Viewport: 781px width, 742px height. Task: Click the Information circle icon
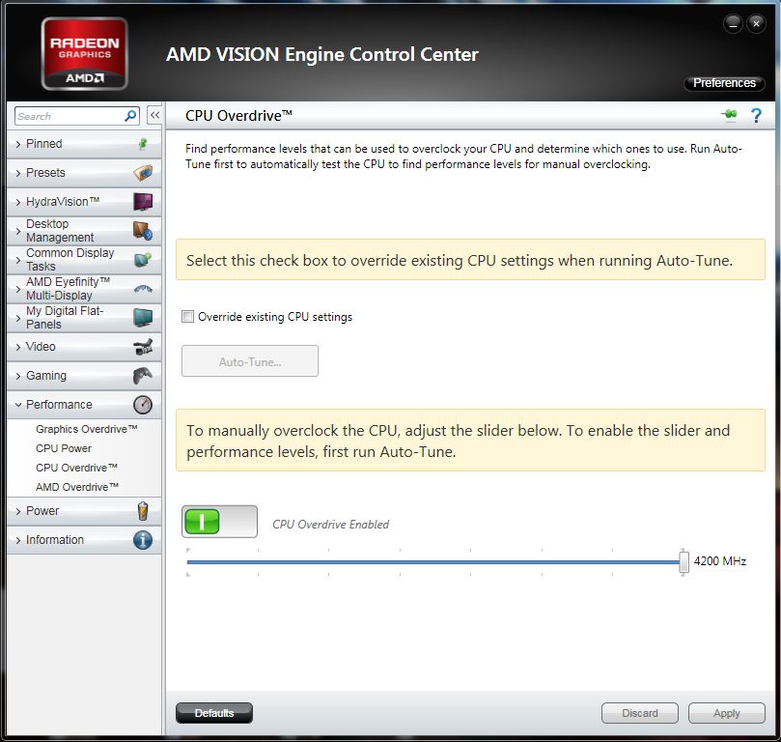pos(143,540)
